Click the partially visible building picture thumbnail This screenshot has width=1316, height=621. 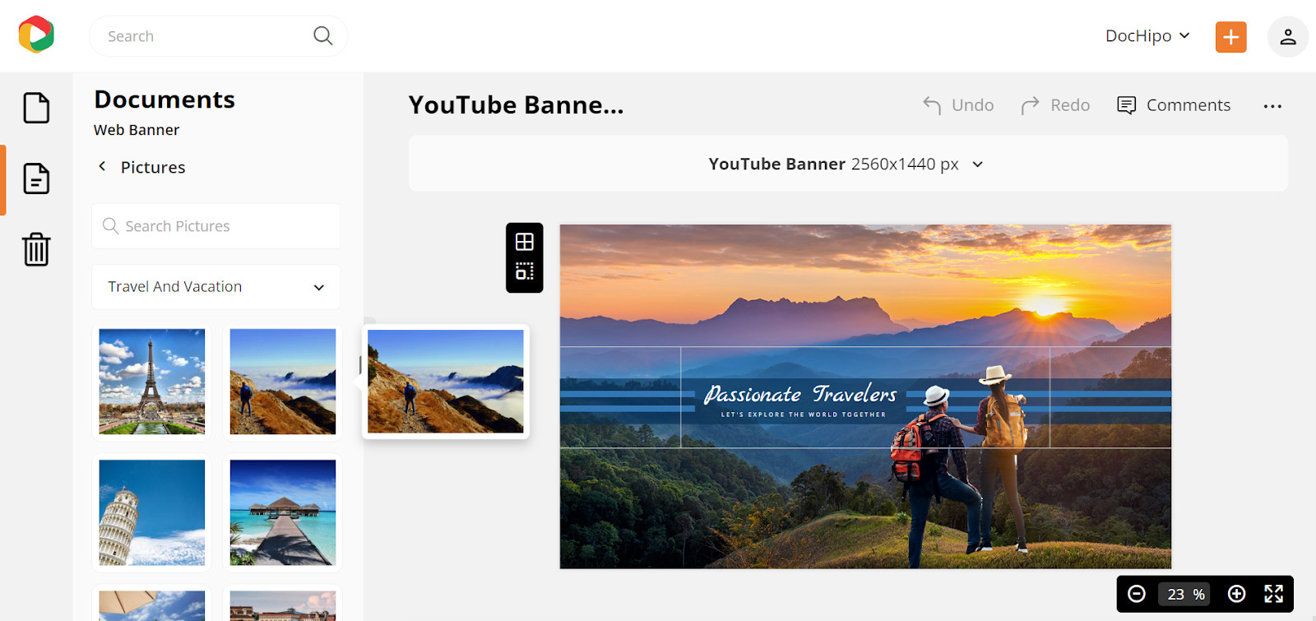(283, 605)
